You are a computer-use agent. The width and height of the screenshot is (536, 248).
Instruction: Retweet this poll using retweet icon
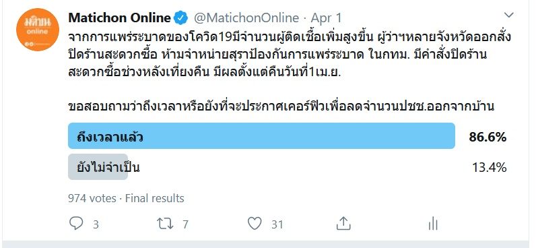coord(165,224)
